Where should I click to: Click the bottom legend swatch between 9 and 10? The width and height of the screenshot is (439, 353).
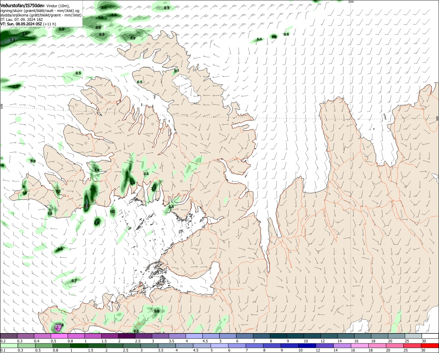click(290, 346)
